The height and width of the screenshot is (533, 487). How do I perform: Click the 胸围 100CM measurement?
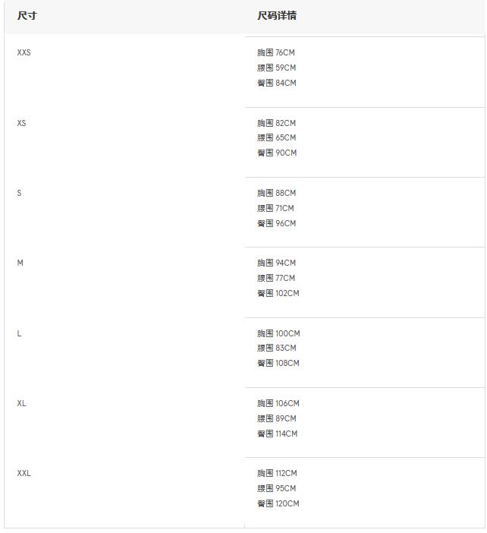click(x=278, y=333)
